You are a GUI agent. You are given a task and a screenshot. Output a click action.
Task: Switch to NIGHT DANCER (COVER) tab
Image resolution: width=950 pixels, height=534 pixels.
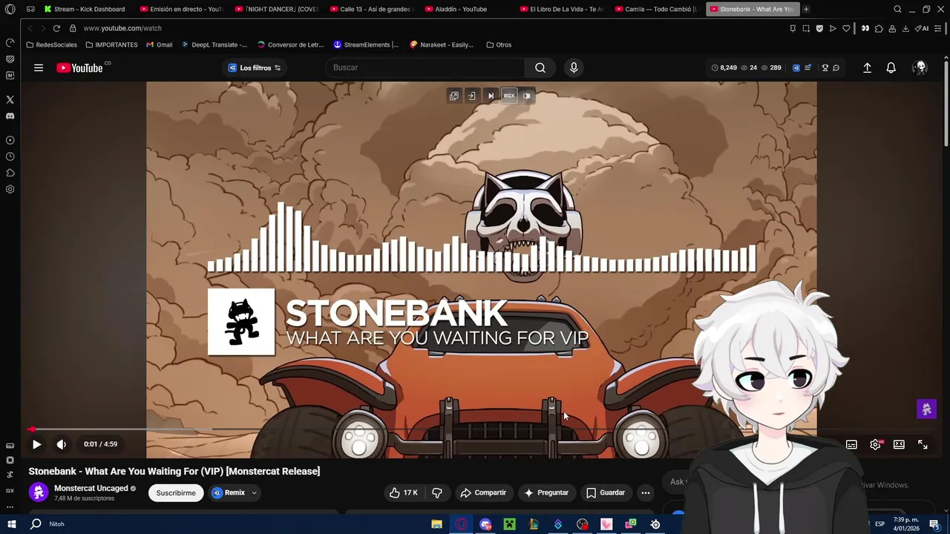[277, 9]
